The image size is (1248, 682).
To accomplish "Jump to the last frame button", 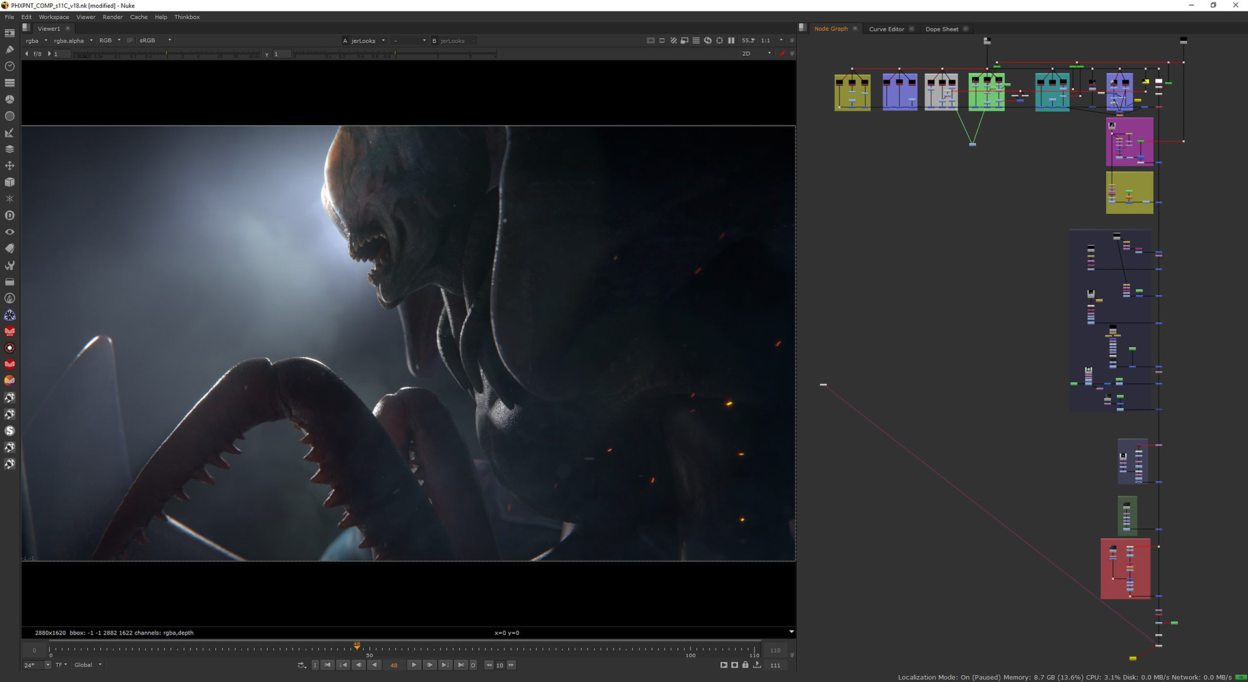I will coord(460,664).
